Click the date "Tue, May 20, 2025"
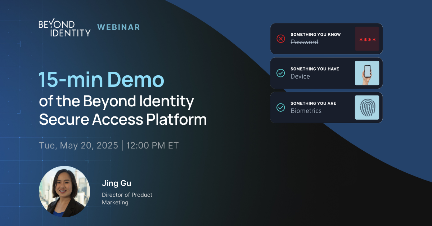Viewport: 432px width, 226px height. (78, 146)
